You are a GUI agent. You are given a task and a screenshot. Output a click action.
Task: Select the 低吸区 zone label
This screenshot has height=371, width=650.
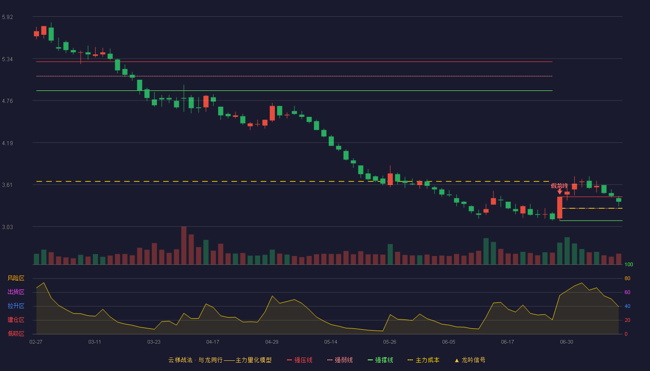click(16, 333)
